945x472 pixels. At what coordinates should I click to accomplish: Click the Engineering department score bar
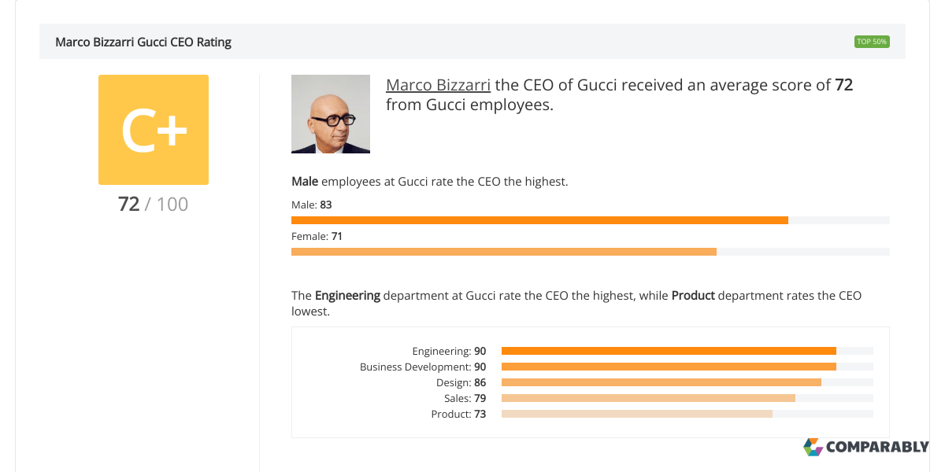(669, 351)
